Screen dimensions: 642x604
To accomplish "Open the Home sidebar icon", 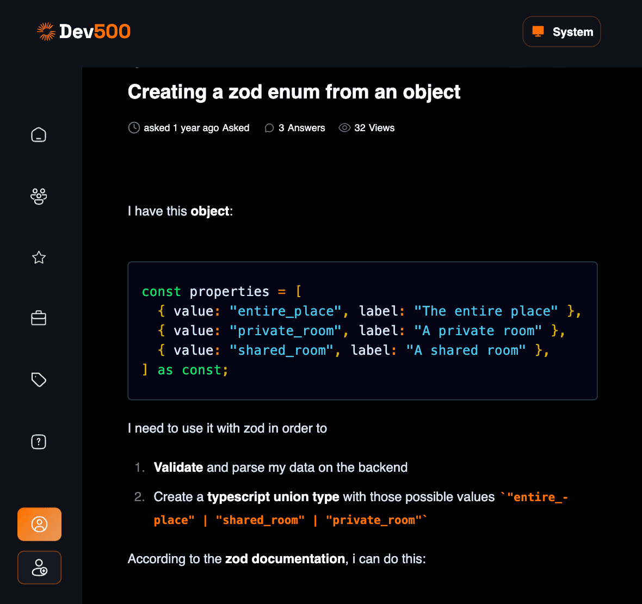I will 39,134.
